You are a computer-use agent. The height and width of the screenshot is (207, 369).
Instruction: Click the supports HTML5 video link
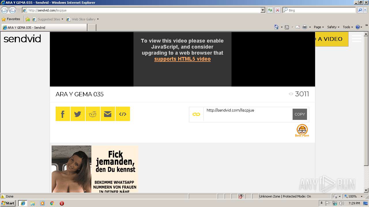pos(182,59)
